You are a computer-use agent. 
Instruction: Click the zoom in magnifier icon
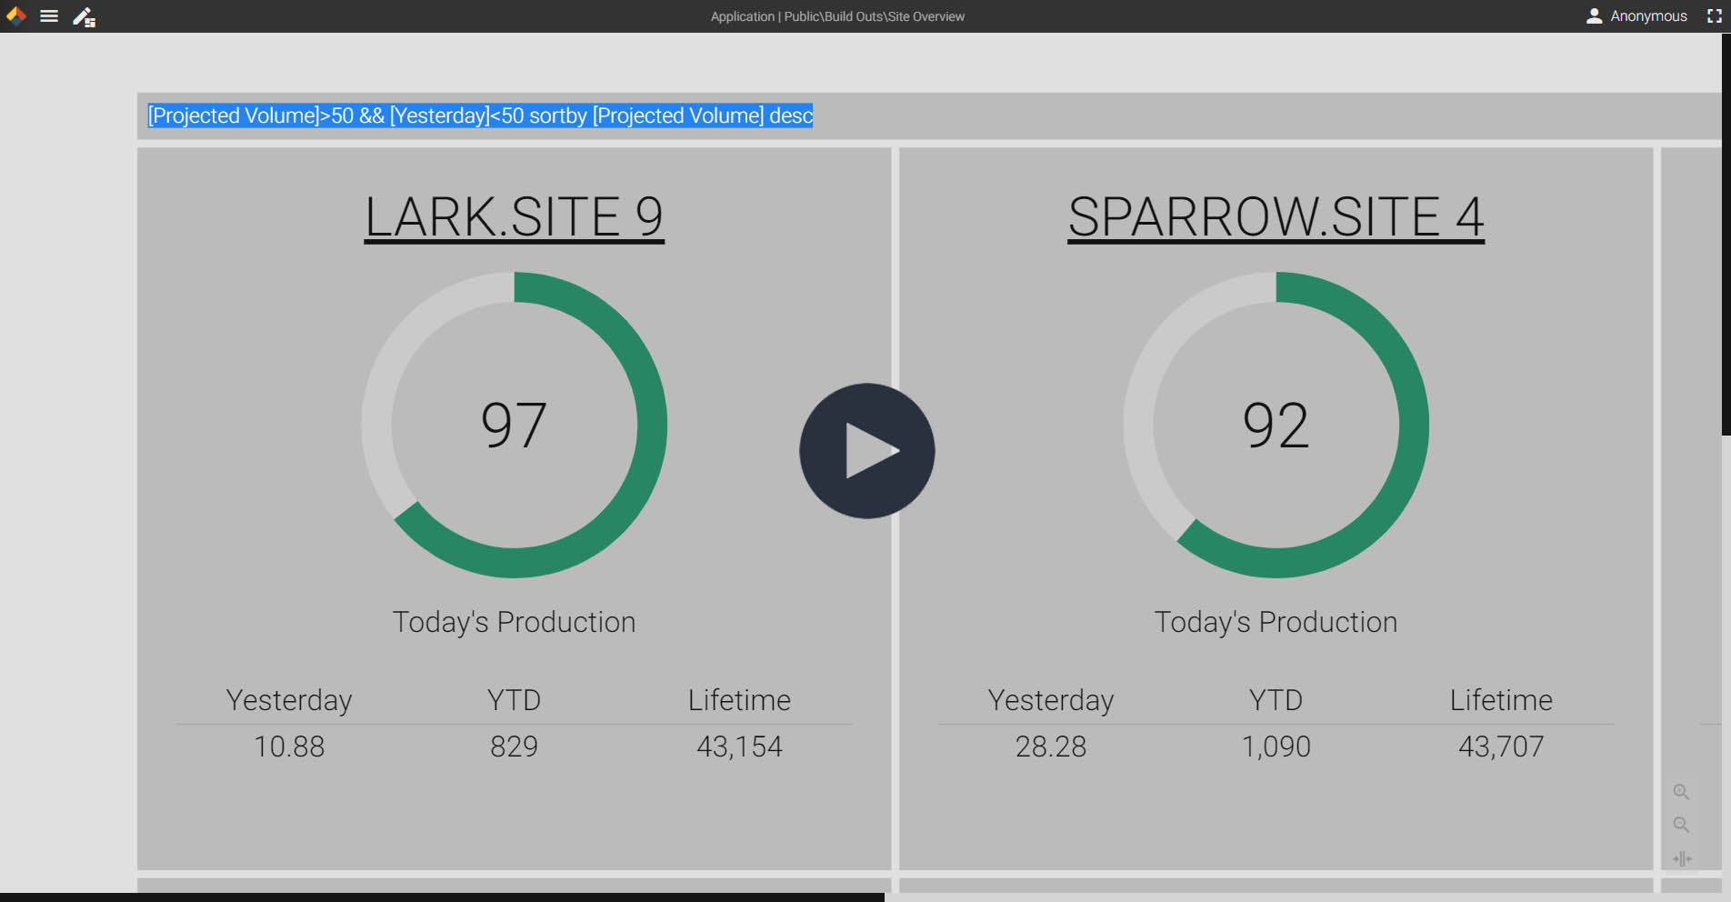1681,792
